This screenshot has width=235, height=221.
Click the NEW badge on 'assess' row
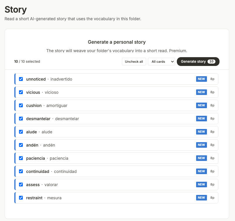tap(201, 184)
